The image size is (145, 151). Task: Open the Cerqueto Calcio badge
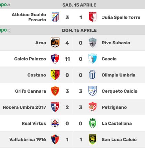(x=93, y=91)
